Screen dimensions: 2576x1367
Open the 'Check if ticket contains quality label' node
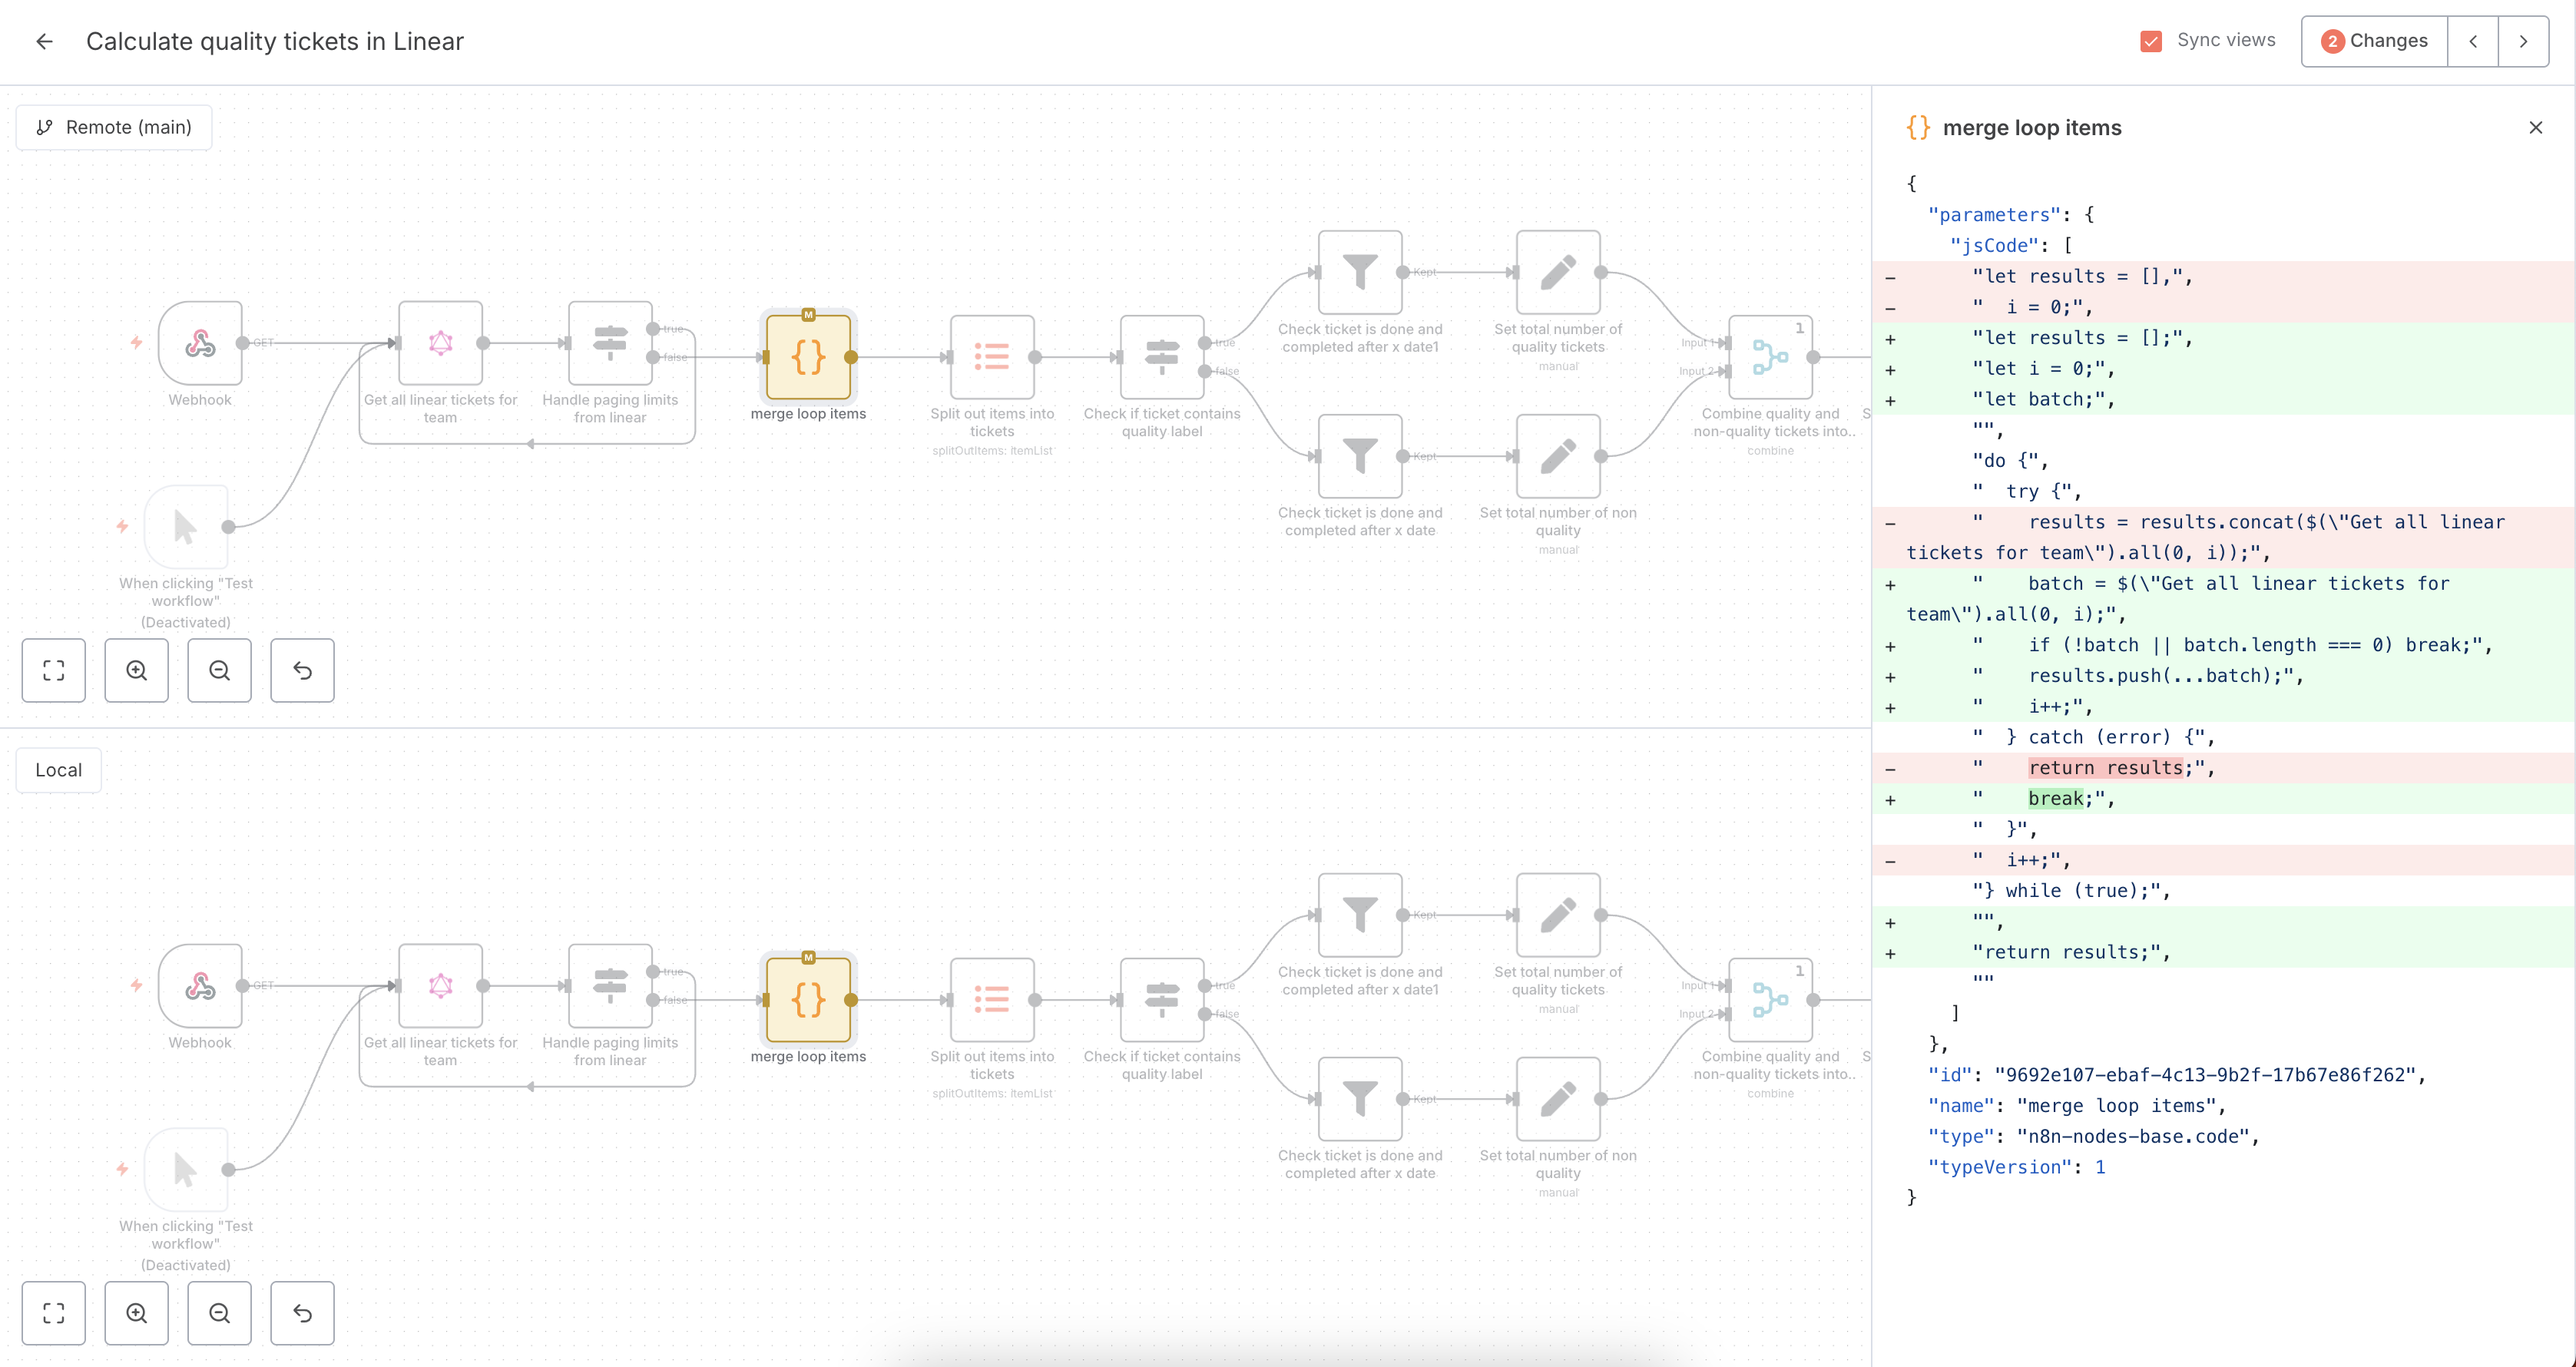point(1161,358)
